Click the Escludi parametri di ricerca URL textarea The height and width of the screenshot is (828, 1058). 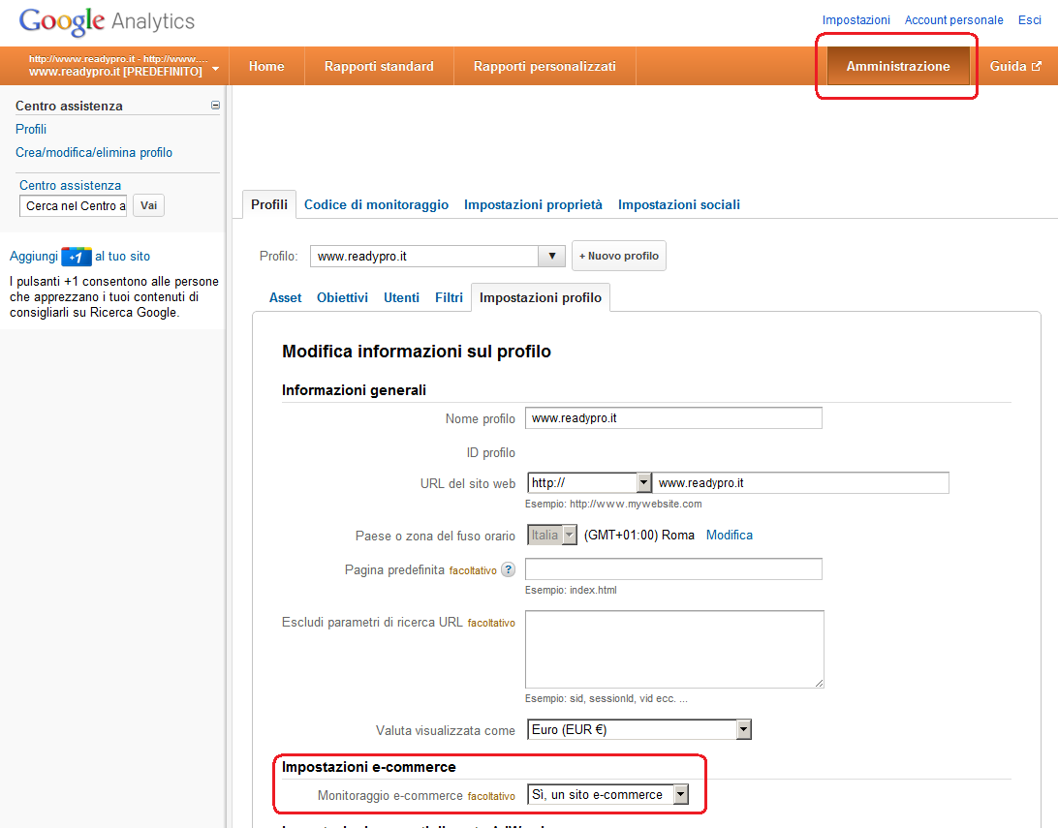(x=674, y=649)
